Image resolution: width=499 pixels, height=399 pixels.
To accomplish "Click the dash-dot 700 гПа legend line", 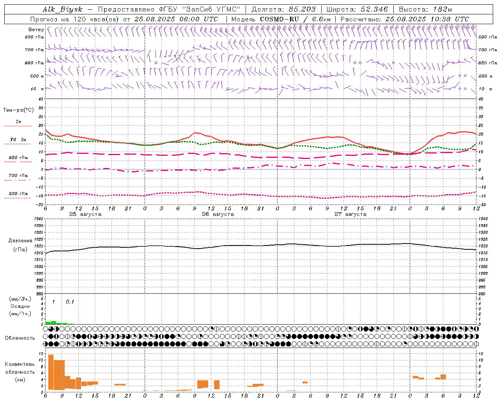I will 18,180.
